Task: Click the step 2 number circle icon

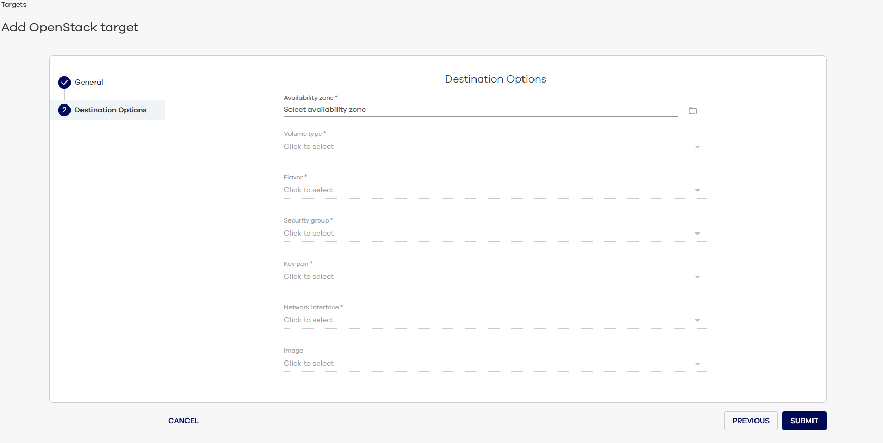Action: pyautogui.click(x=64, y=110)
